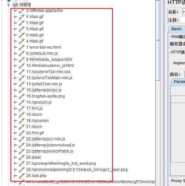Click the 名称 name input field

tap(183, 12)
